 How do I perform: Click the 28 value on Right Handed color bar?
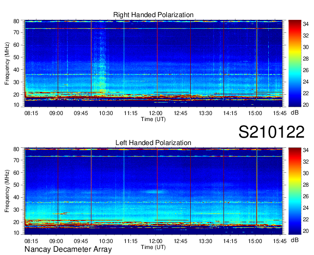(x=306, y=59)
